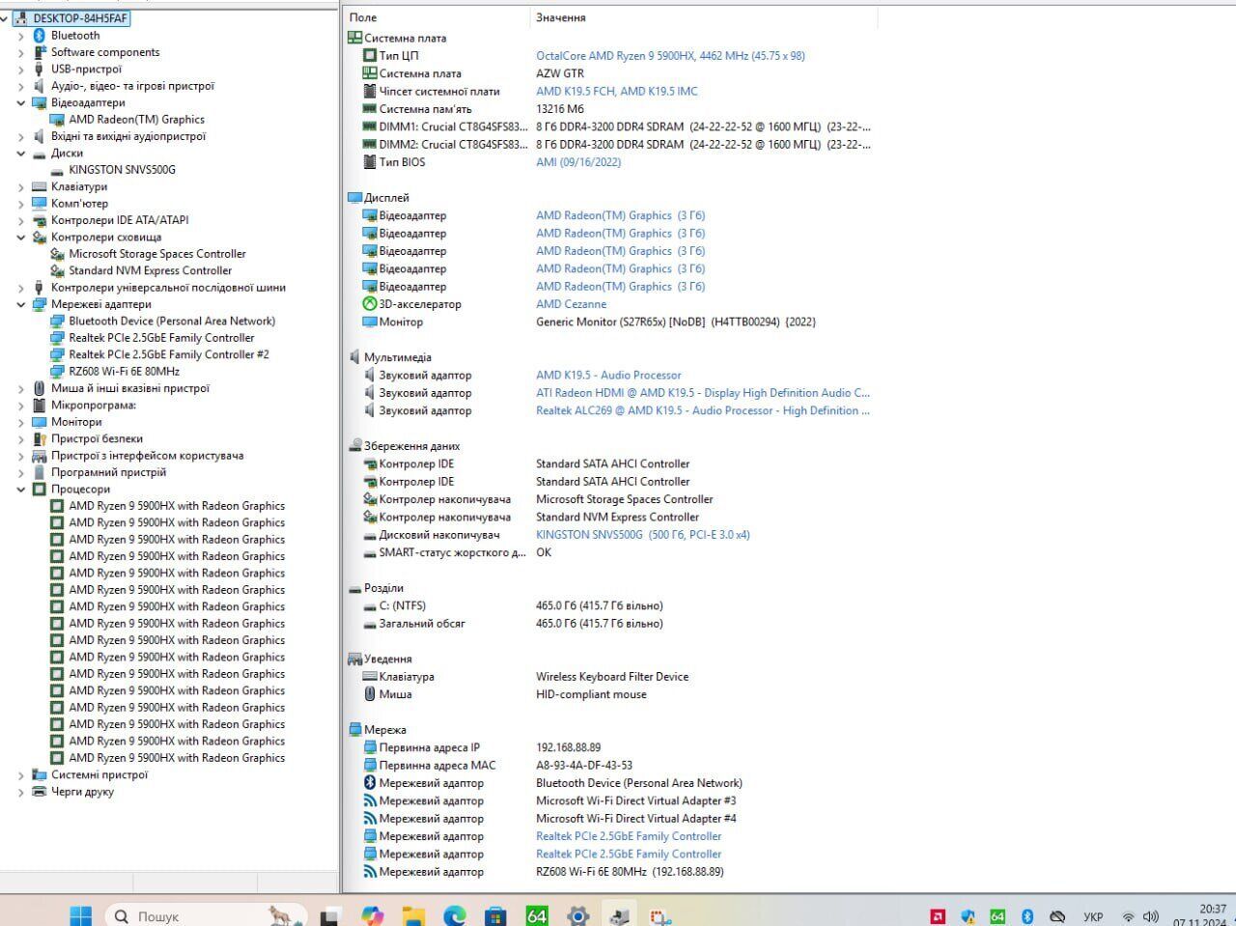1236x926 pixels.
Task: Click the Bluetooth icon in system tray
Action: [x=1027, y=916]
